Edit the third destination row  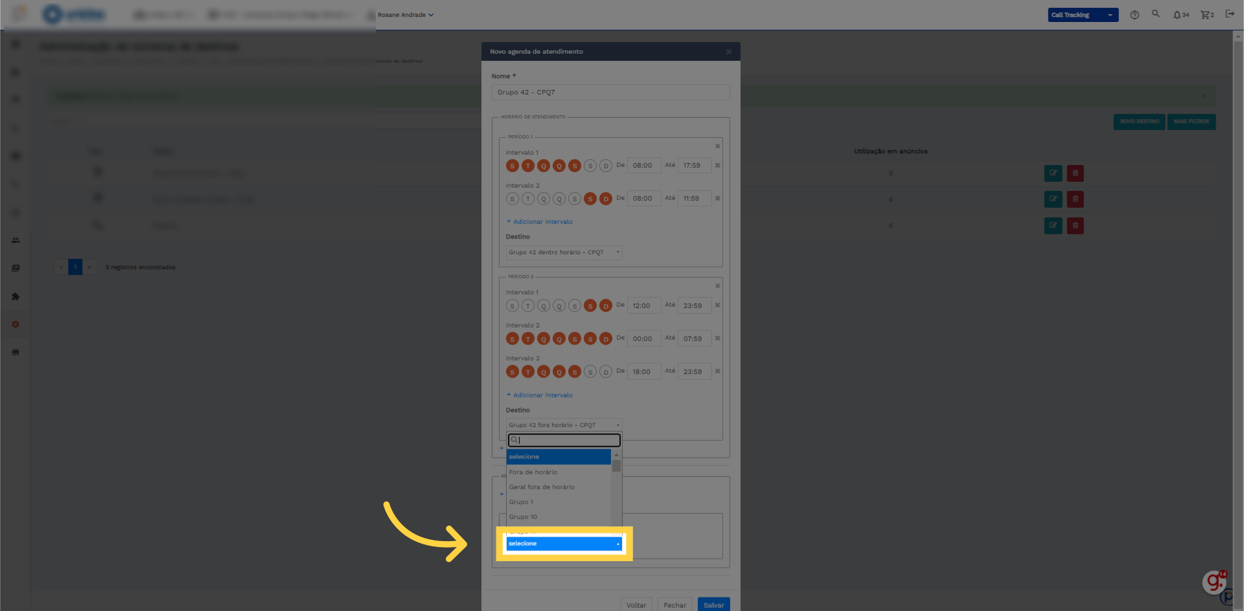click(x=1053, y=226)
